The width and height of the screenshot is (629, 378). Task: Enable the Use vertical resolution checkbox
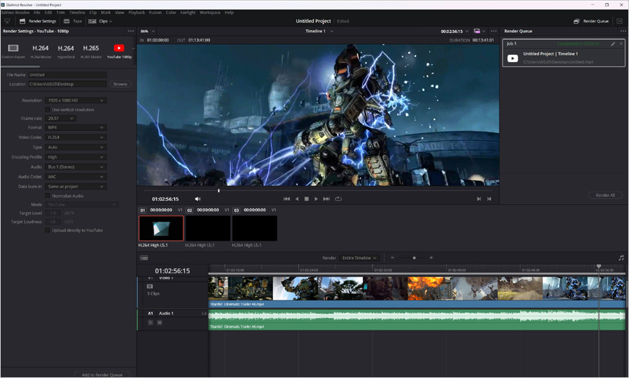[48, 110]
